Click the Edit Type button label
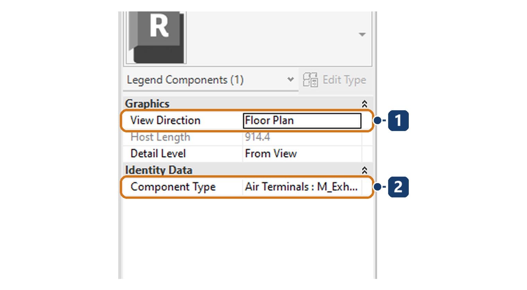Screen dimensions: 527x290 [344, 80]
